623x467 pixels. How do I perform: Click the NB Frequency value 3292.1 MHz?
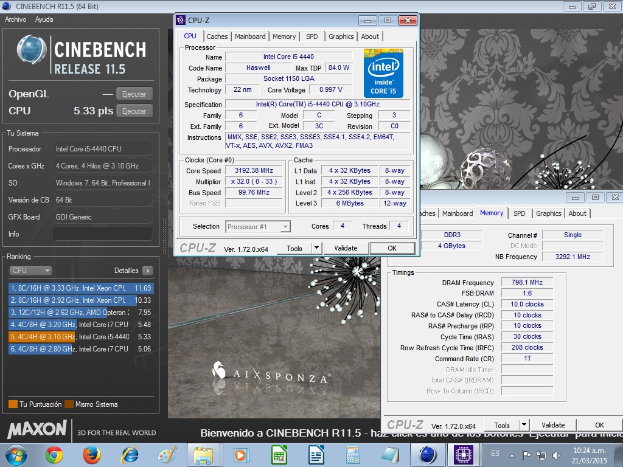(x=573, y=257)
